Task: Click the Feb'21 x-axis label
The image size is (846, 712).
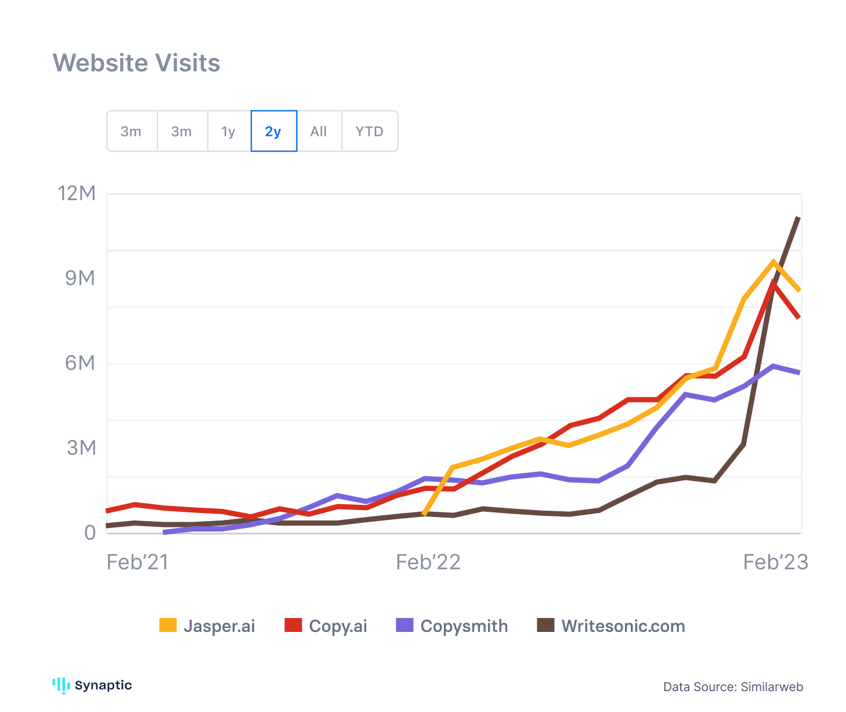Action: (x=138, y=562)
